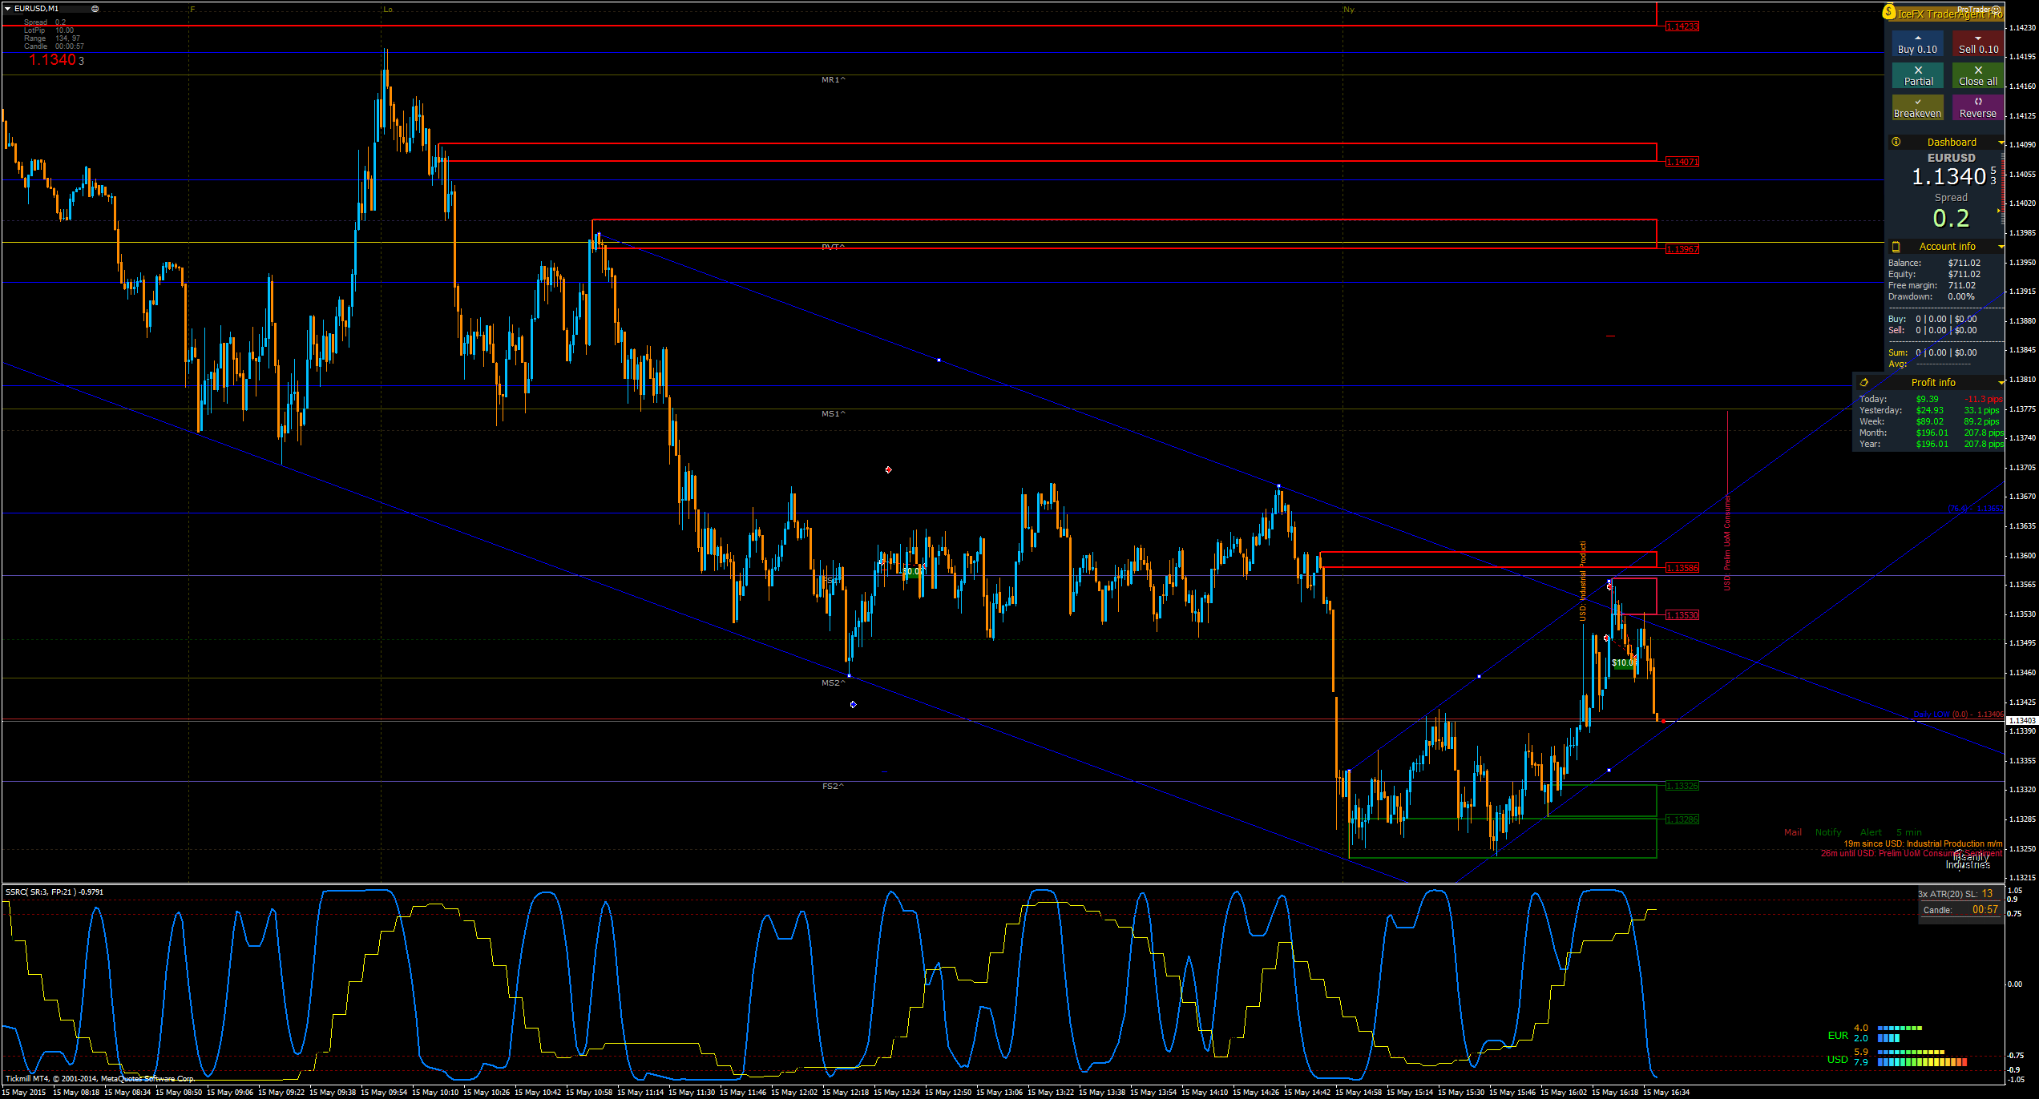The width and height of the screenshot is (2039, 1099).
Task: Open the EURUSD,M1 chart dropdown triangle
Action: tap(7, 9)
